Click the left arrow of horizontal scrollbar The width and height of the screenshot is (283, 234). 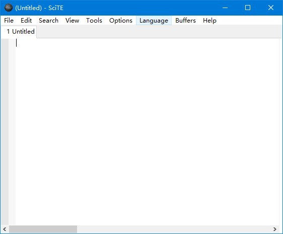click(x=5, y=229)
